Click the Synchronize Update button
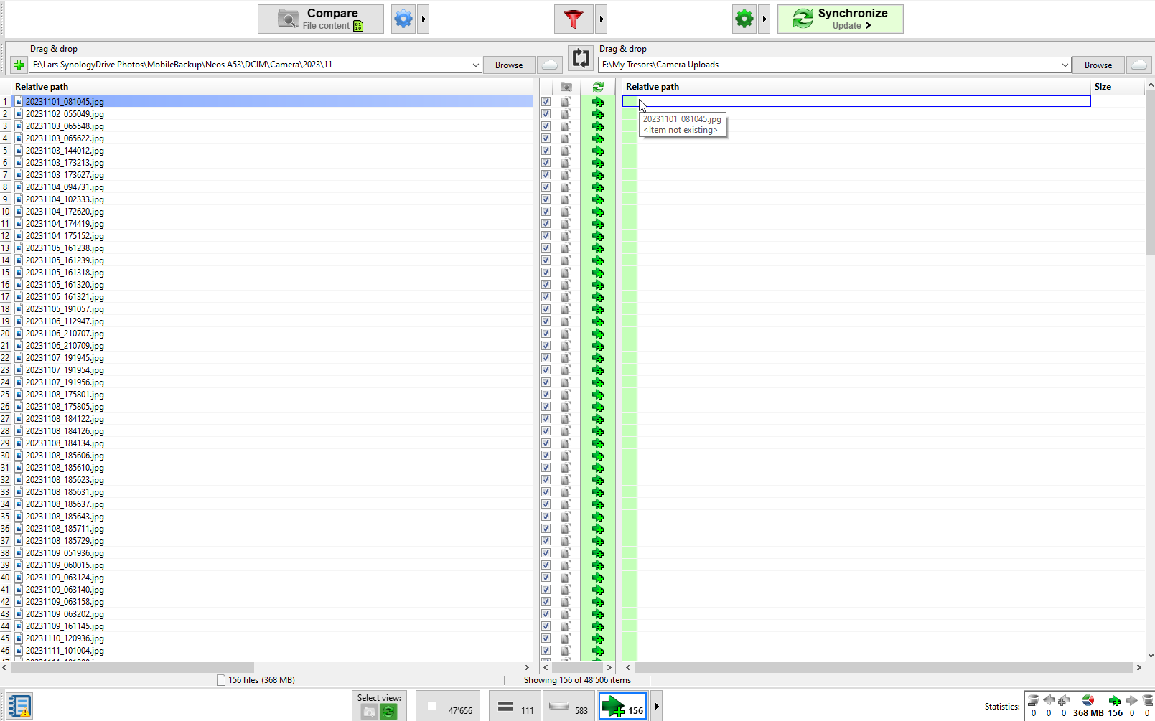Screen dimensions: 1155x721 coord(841,19)
